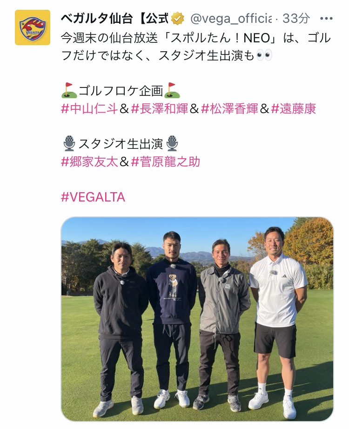Open hashtag #菅原龍之助
The height and width of the screenshot is (429, 349).
coord(165,162)
